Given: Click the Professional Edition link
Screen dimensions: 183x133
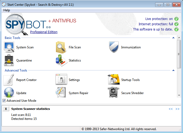Looking at the screenshot, I should coord(44,32).
